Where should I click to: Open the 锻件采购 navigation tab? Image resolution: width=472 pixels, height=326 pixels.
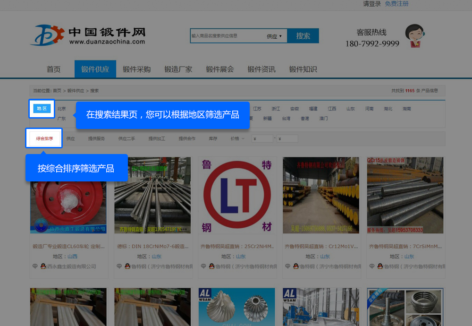tap(136, 69)
